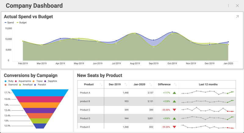
Task: Sort table by Jan-2020 column arrows
Action: tap(150, 84)
